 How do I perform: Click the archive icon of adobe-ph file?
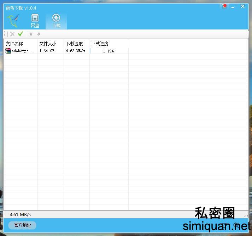coord(8,51)
